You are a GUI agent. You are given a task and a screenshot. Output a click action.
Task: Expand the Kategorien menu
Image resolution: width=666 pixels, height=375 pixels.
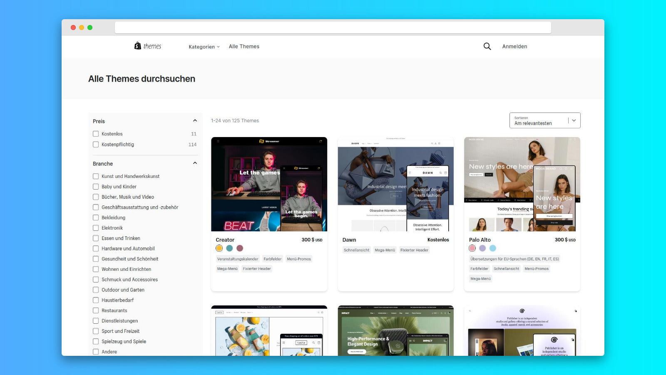point(204,47)
